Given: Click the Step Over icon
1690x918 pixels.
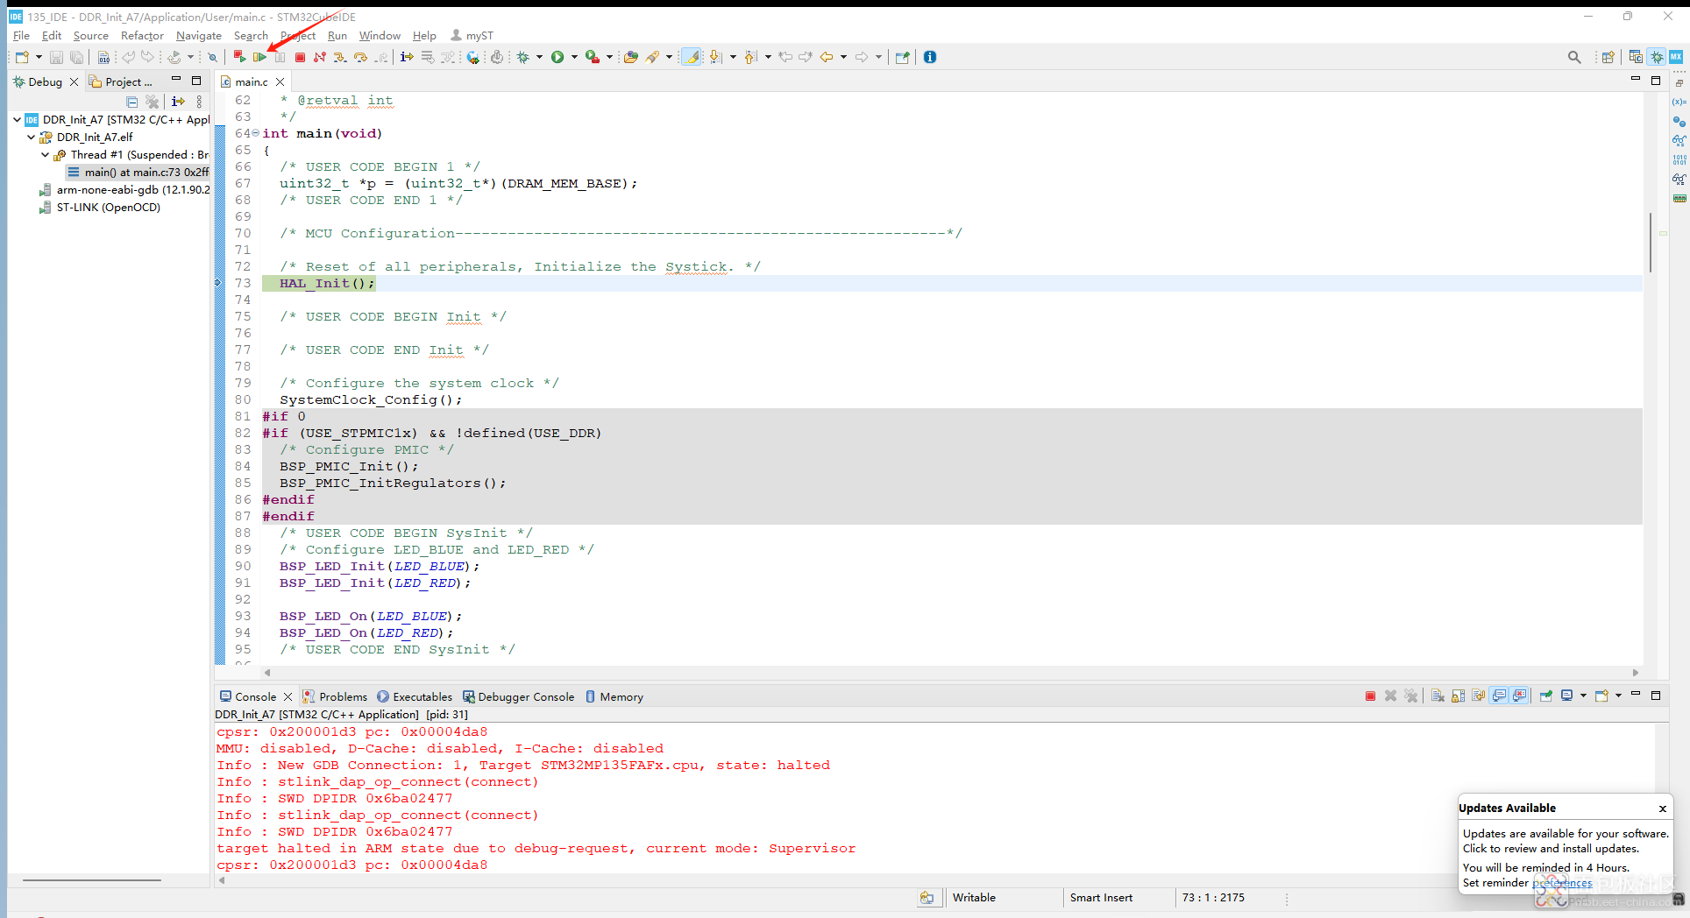Looking at the screenshot, I should [x=360, y=57].
